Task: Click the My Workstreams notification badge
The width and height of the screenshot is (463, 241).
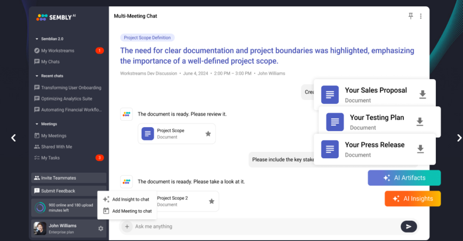Action: coord(99,51)
